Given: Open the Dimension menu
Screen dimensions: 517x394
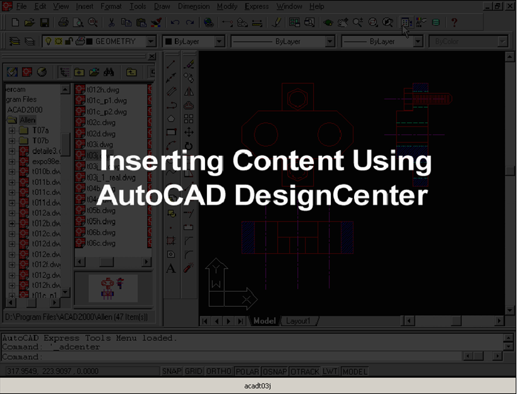Looking at the screenshot, I should (x=194, y=6).
